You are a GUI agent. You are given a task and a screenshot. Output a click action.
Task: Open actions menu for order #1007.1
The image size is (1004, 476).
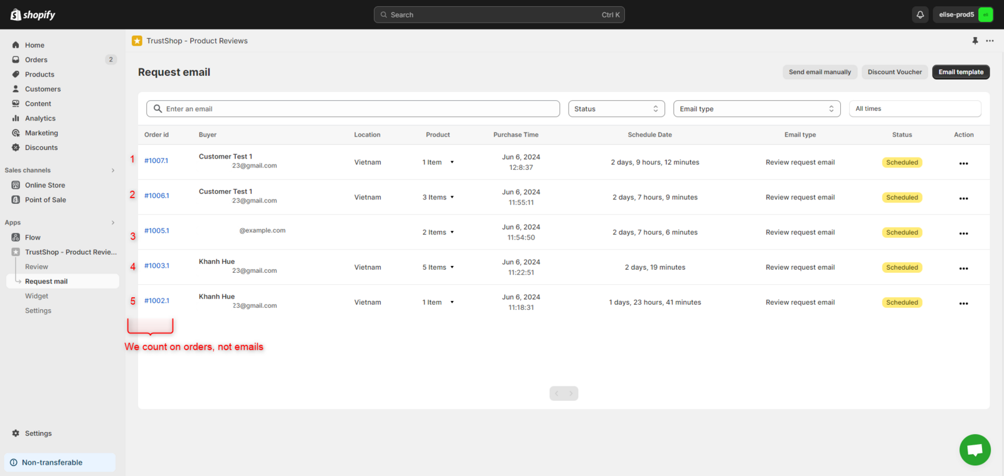(x=963, y=163)
